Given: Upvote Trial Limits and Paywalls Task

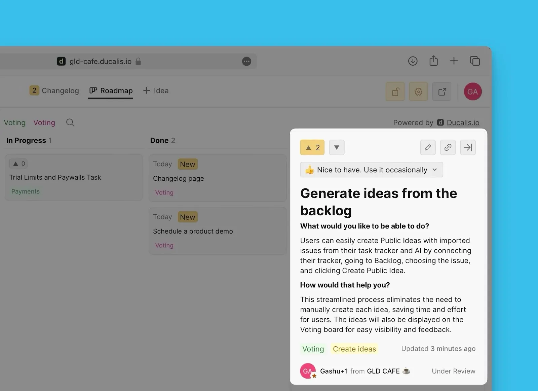Looking at the screenshot, I should [18, 164].
